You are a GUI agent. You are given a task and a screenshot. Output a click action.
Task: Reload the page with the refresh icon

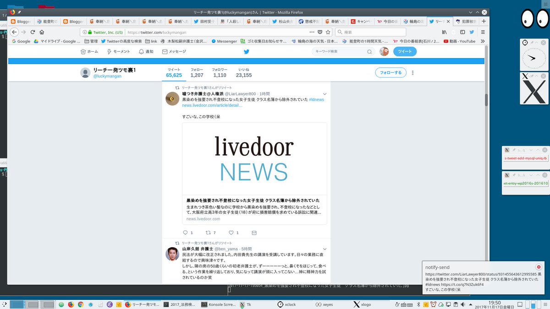33,32
